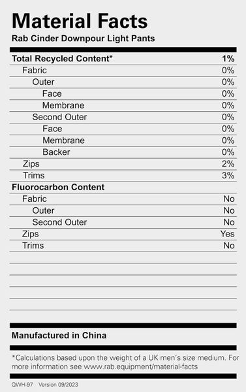Click the Material Facts heading
The height and width of the screenshot is (392, 246).
pos(80,21)
